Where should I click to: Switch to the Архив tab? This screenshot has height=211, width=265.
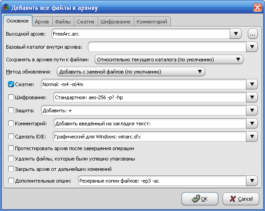tap(42, 22)
